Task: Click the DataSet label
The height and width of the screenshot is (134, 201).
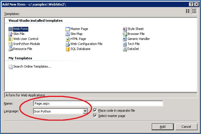Action: pos(133,49)
